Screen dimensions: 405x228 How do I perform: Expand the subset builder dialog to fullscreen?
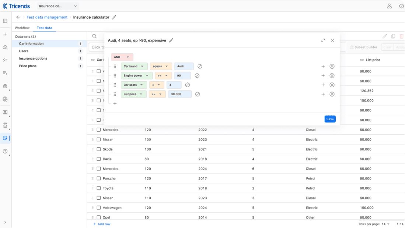pyautogui.click(x=323, y=40)
